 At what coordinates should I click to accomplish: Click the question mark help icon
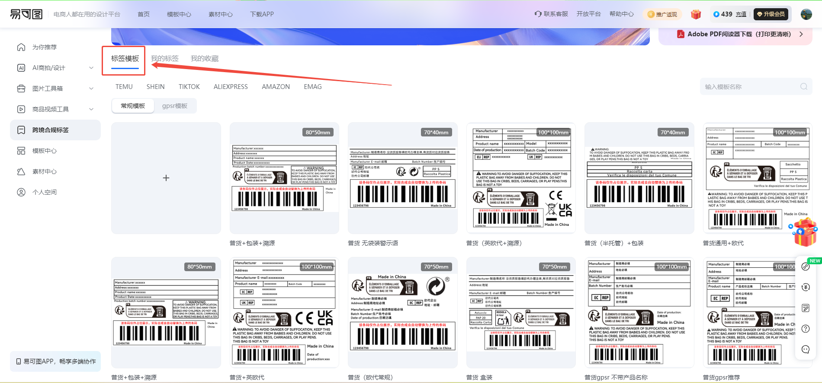tap(806, 329)
